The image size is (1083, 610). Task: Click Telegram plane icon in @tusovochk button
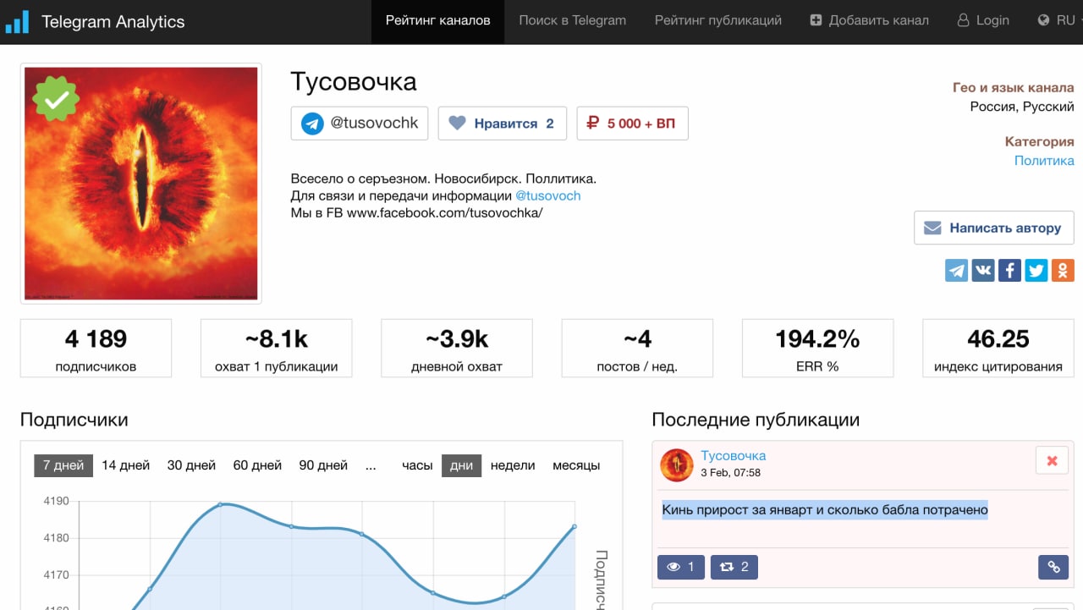point(312,124)
